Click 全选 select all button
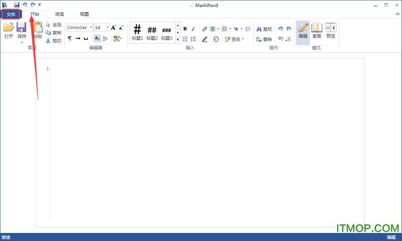This screenshot has height=241, width=402. click(54, 25)
